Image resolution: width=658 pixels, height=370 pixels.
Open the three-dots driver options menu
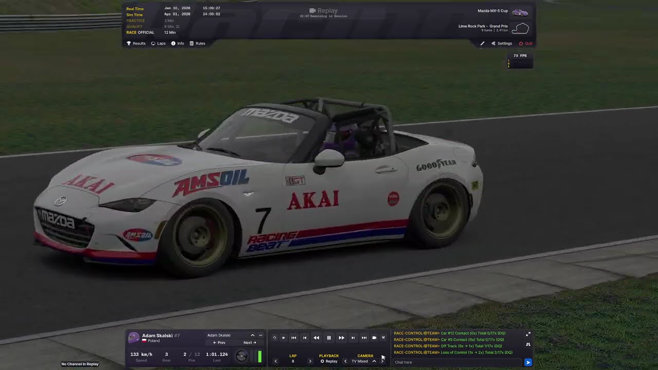[261, 335]
